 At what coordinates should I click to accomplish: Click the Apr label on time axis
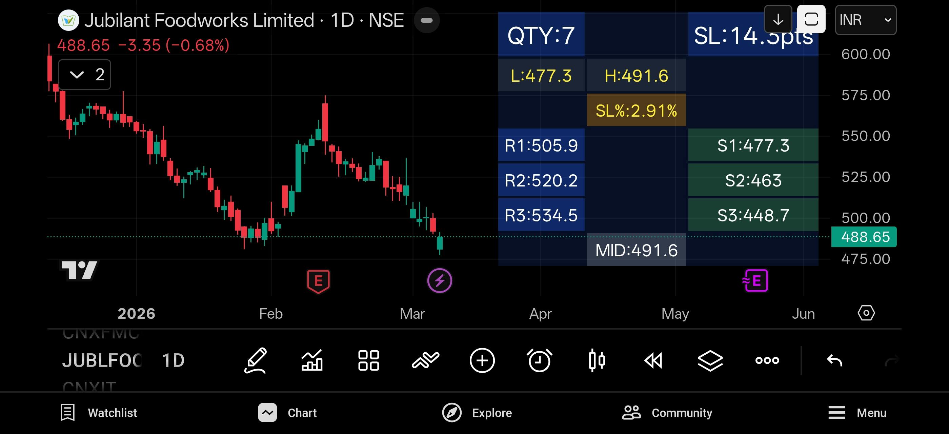541,314
